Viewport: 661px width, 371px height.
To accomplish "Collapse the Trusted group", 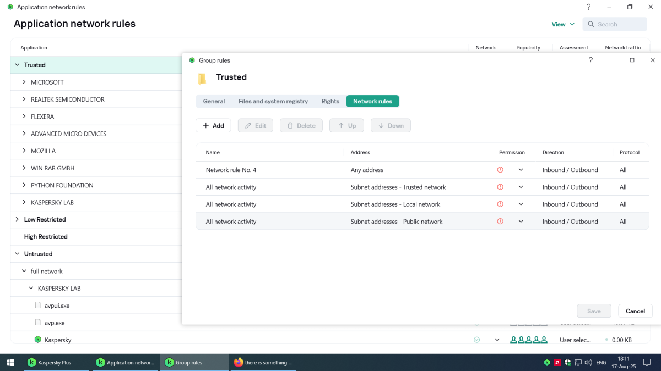I will click(17, 65).
